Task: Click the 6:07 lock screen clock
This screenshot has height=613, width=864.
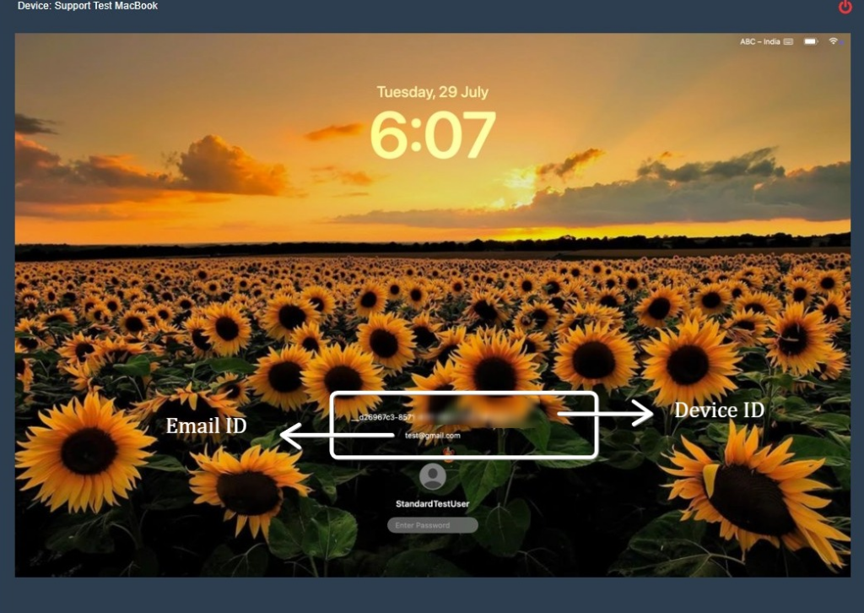Action: (432, 135)
